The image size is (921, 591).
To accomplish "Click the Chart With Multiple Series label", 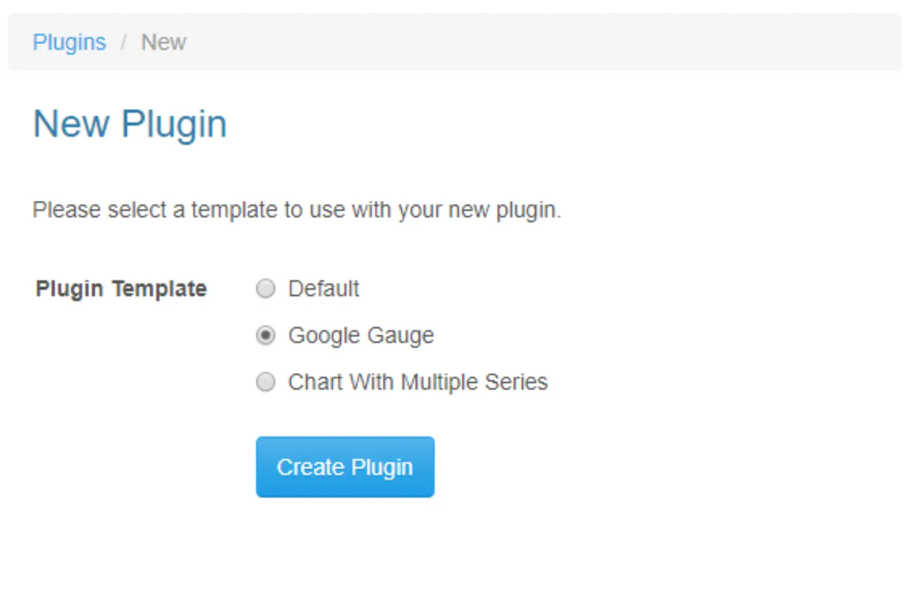I will pos(417,382).
